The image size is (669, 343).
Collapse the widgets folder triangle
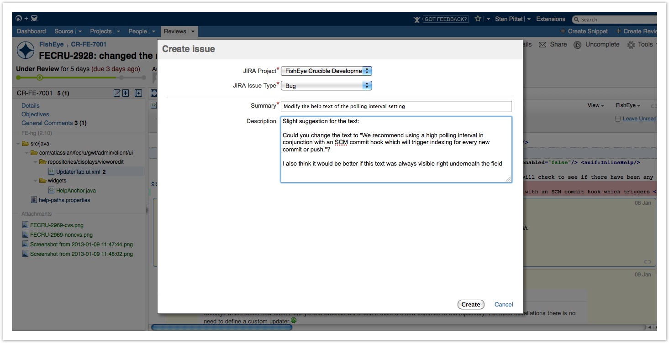36,181
